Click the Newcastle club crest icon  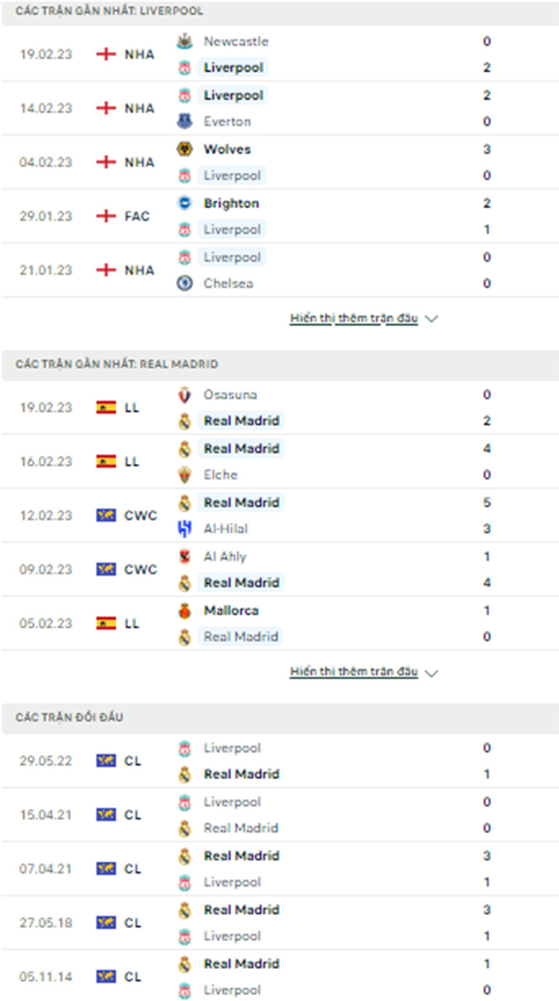coord(185,41)
